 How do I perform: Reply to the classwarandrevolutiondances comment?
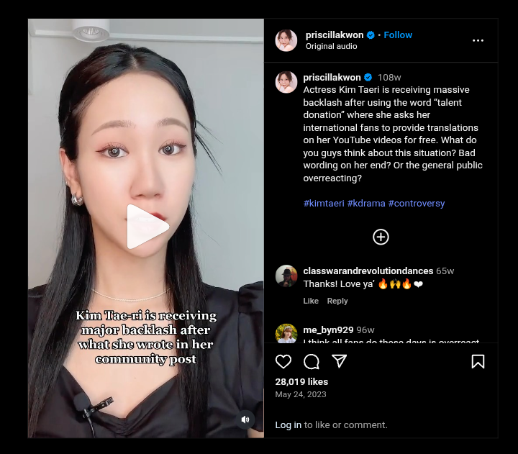337,301
